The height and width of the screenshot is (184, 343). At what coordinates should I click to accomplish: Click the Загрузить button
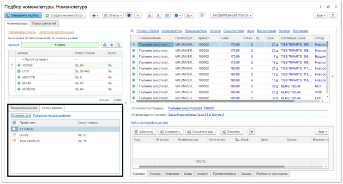pyautogui.click(x=144, y=131)
